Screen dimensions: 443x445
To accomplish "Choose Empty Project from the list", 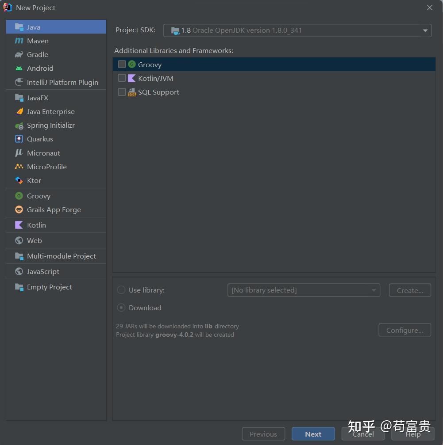I will (49, 287).
